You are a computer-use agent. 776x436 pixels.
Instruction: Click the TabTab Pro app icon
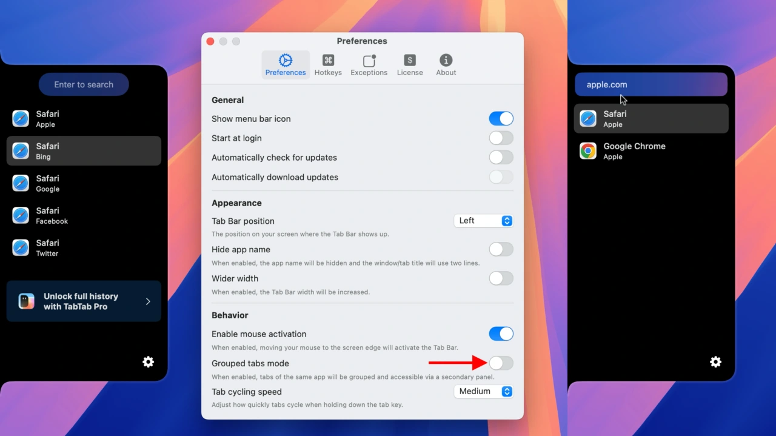pos(27,301)
